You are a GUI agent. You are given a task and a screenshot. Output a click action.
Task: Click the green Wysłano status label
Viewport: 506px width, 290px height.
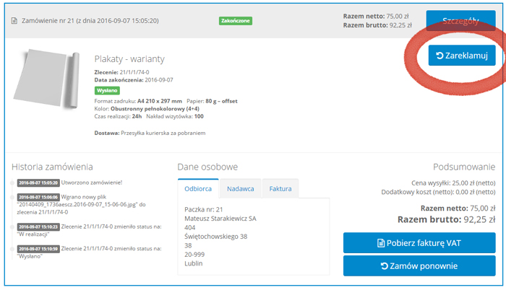coord(107,91)
